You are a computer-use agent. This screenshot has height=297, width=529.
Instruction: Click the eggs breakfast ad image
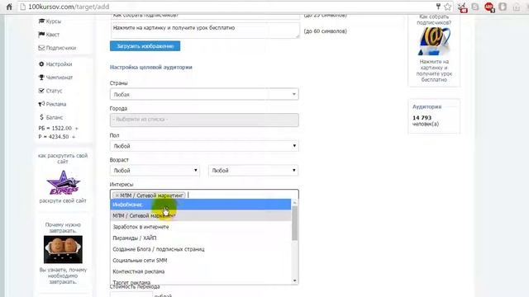[x=63, y=249]
